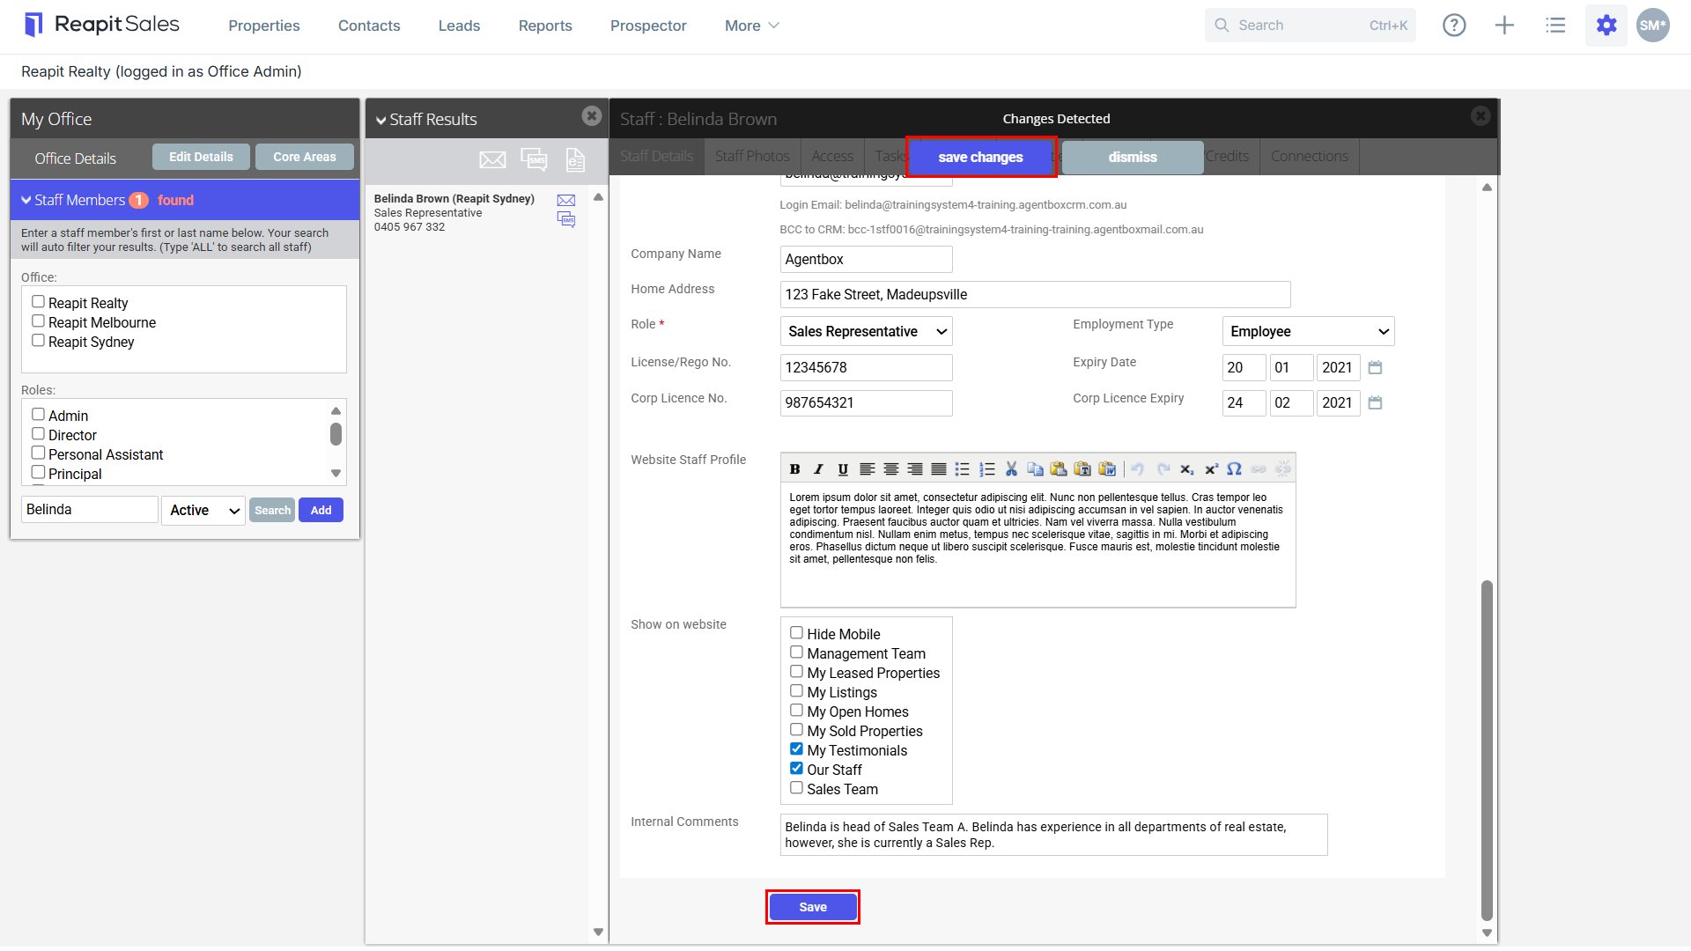Open the Expiry Date calendar picker
Image resolution: width=1691 pixels, height=951 pixels.
tap(1375, 367)
